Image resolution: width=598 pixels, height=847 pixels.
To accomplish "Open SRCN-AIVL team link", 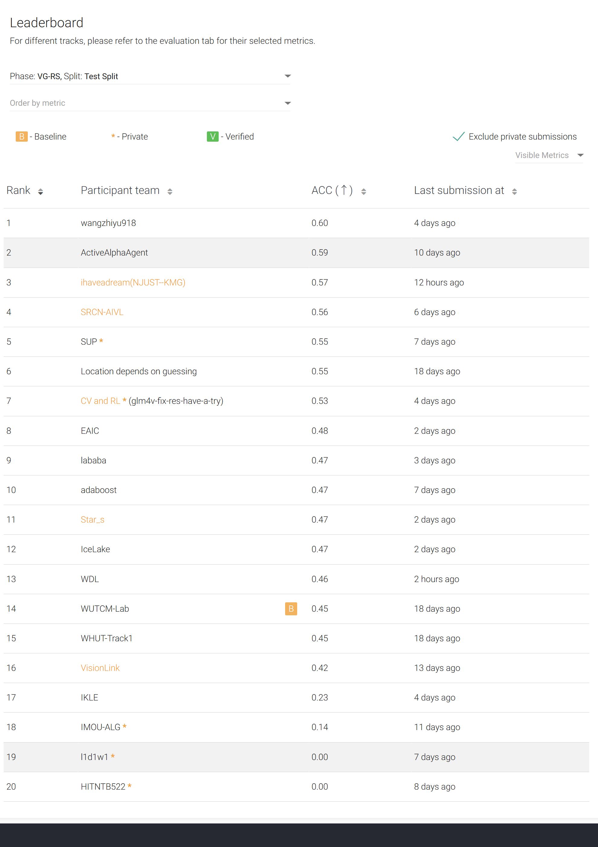I will [102, 312].
